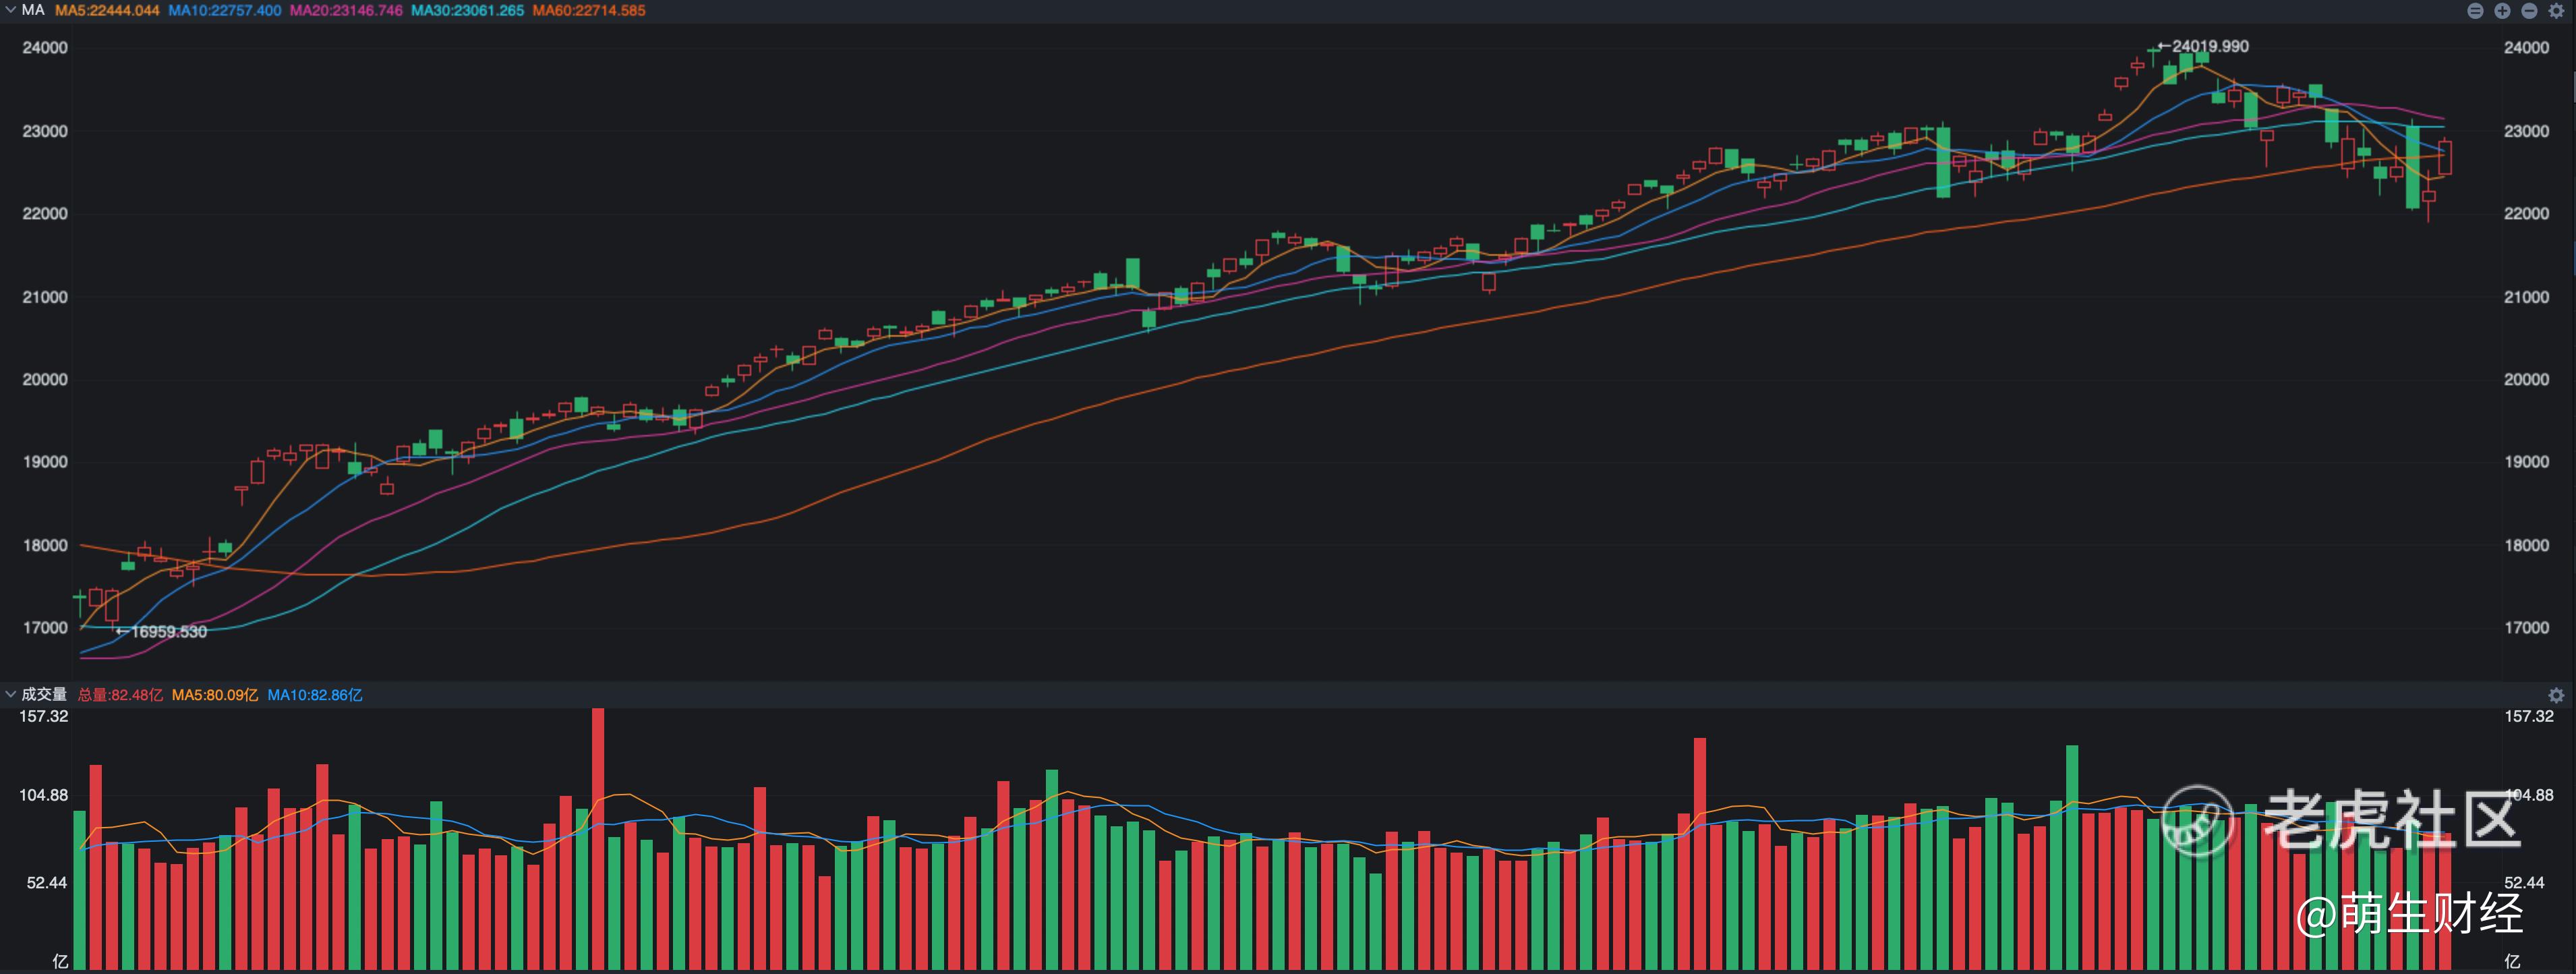
Task: Select the MA10 legend value
Action: click(224, 11)
